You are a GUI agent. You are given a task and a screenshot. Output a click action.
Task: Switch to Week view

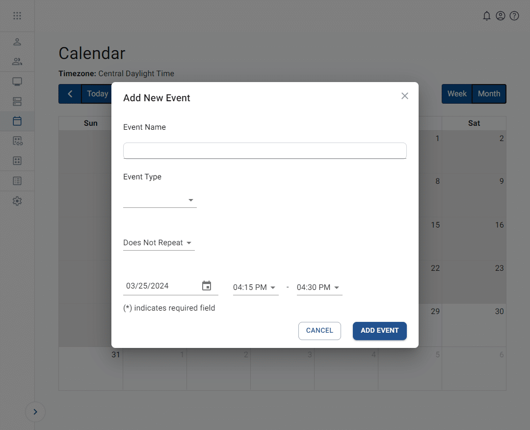click(457, 94)
